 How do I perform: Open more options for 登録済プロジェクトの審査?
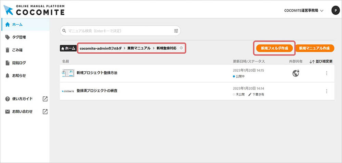click(327, 91)
